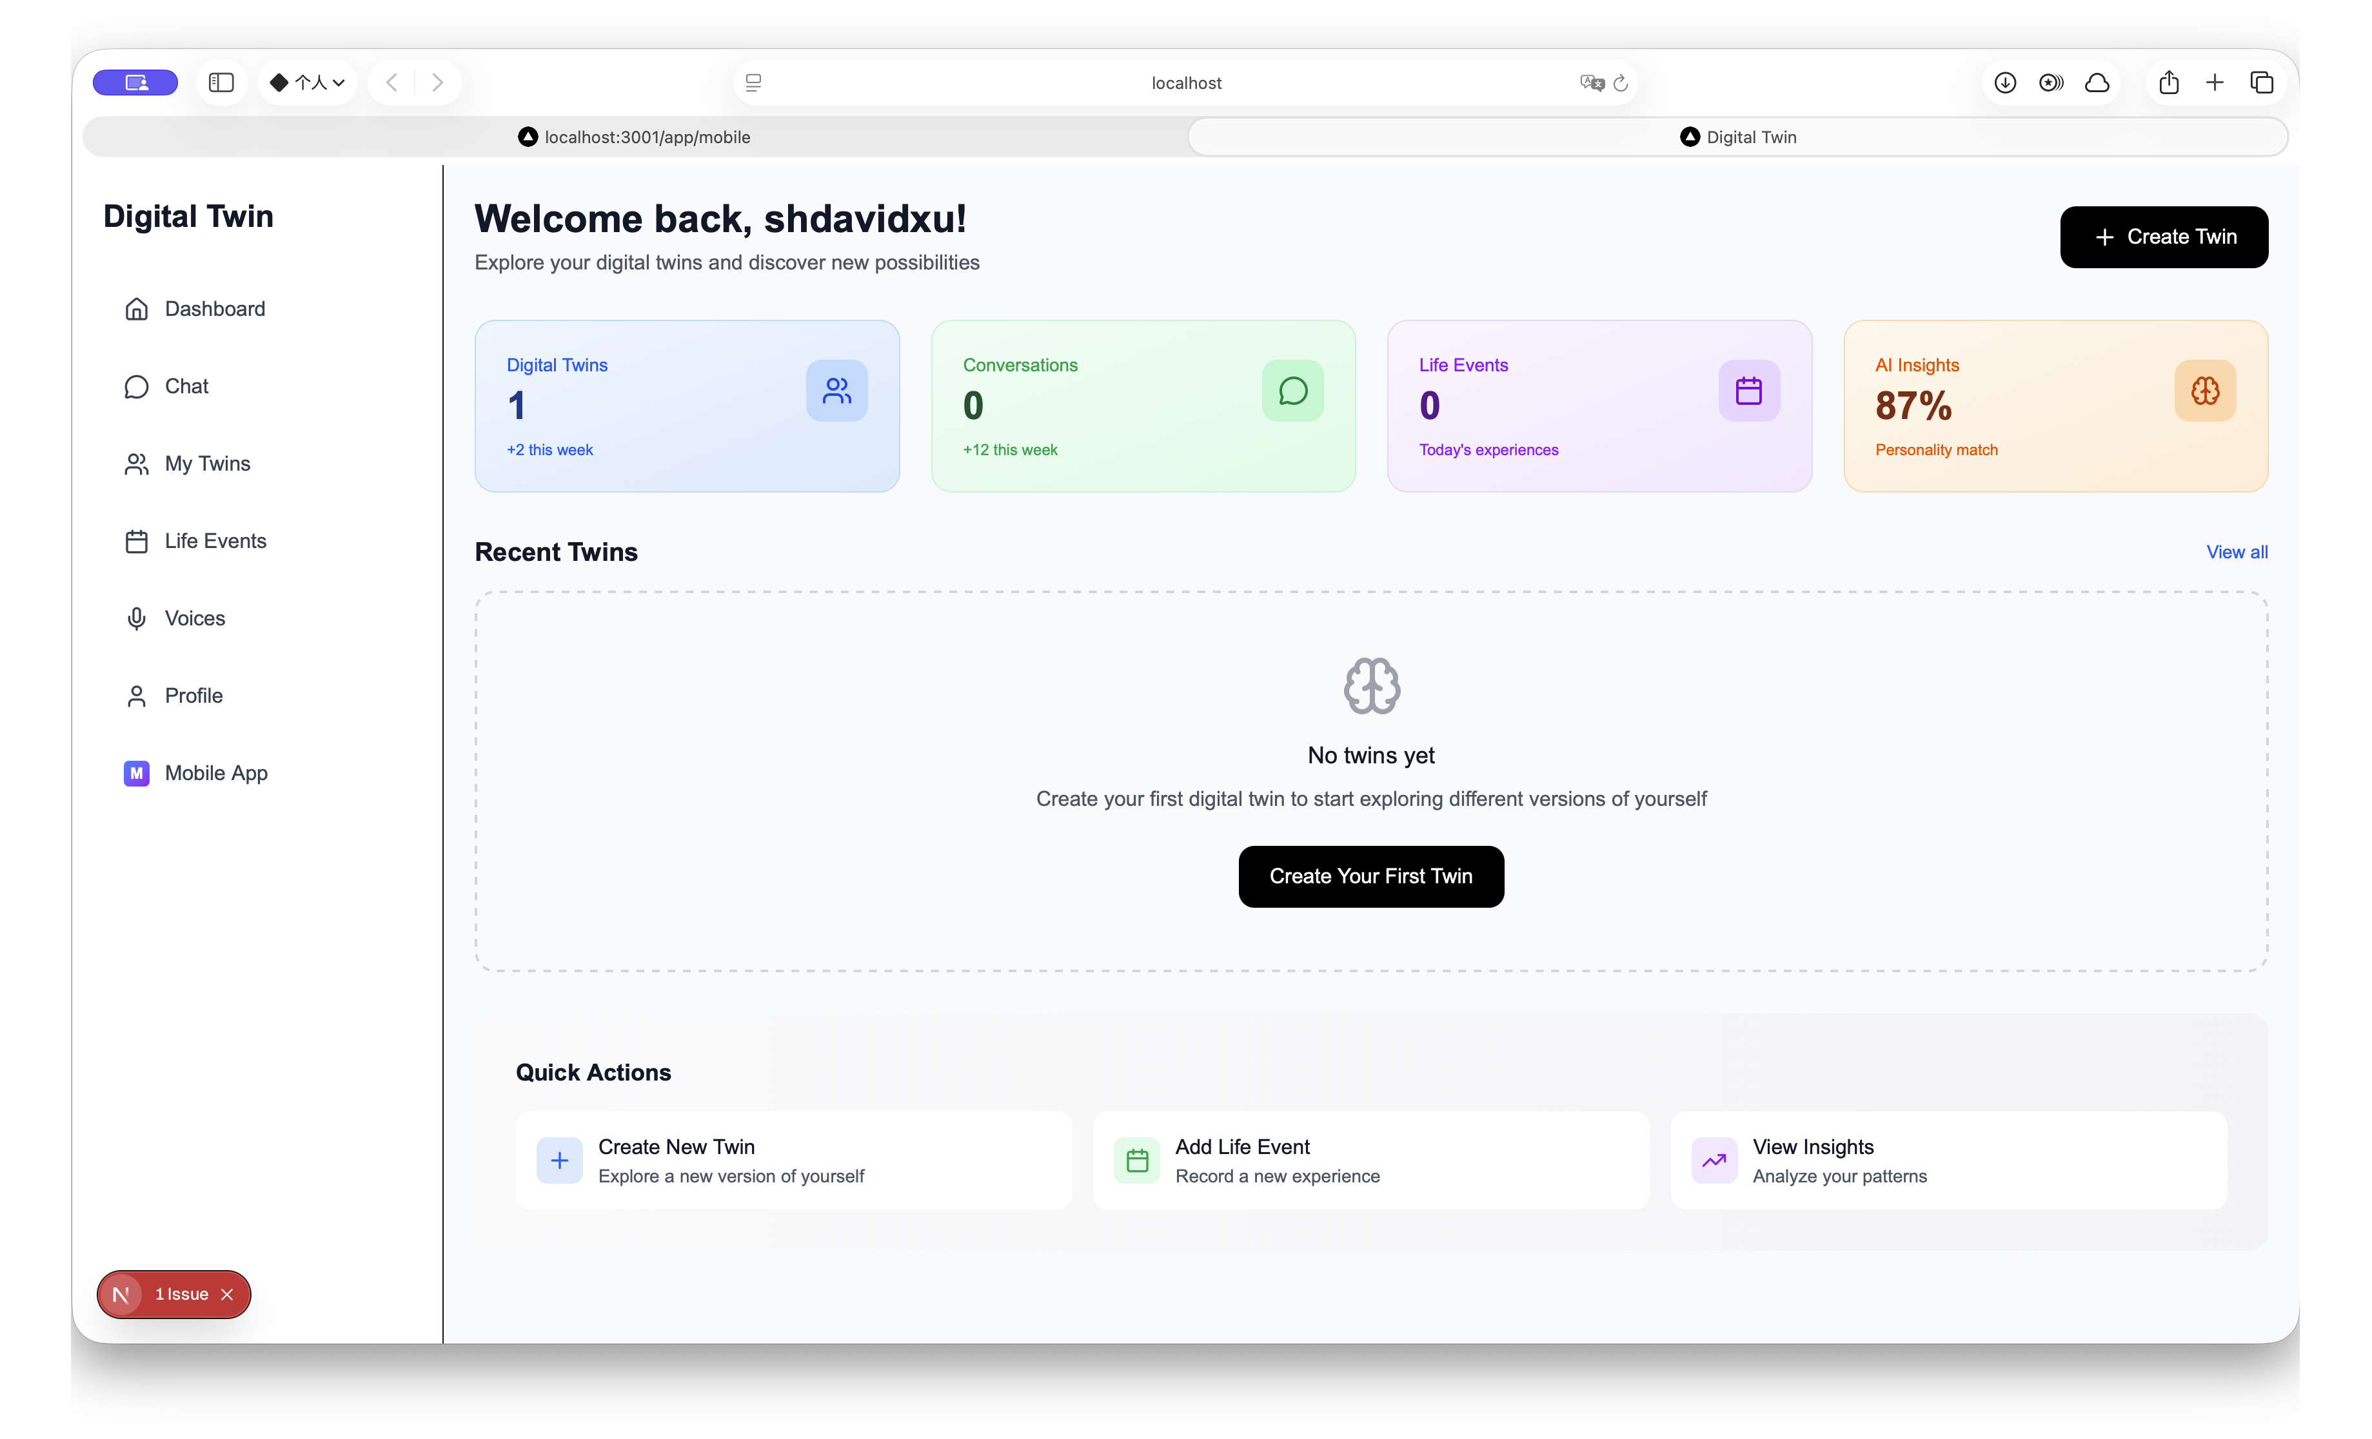Click the share icon in the browser toolbar

click(2168, 83)
